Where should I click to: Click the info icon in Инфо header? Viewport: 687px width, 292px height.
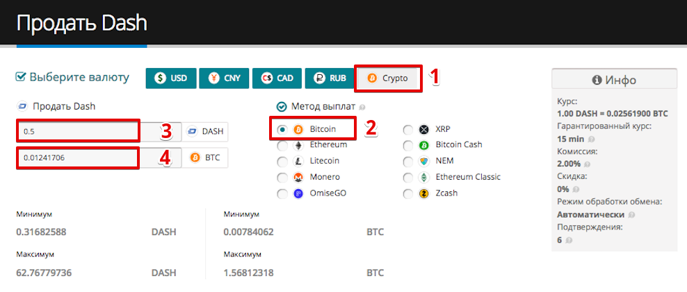click(x=597, y=80)
